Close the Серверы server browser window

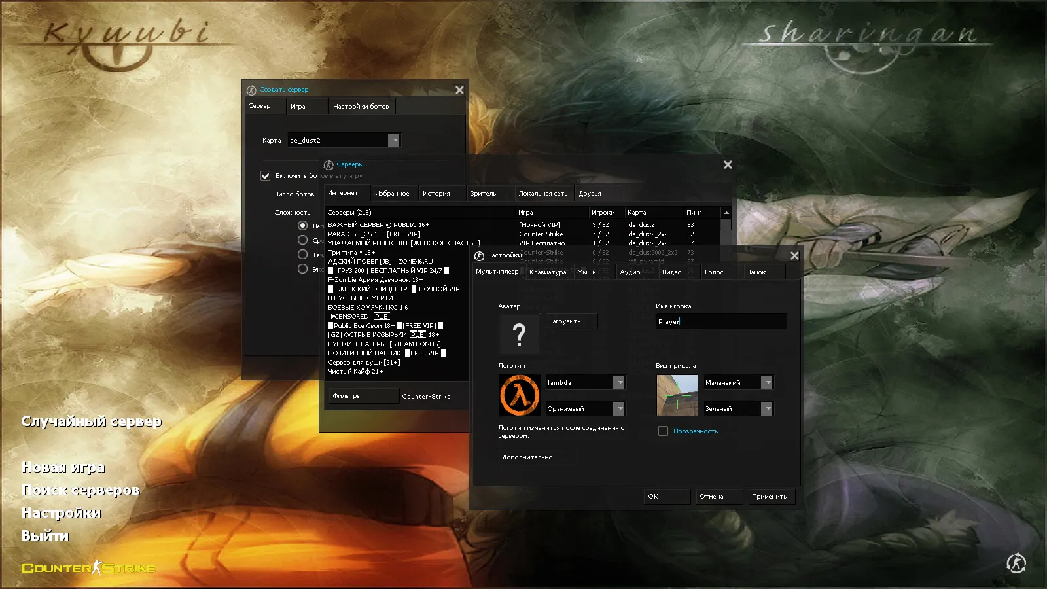728,165
